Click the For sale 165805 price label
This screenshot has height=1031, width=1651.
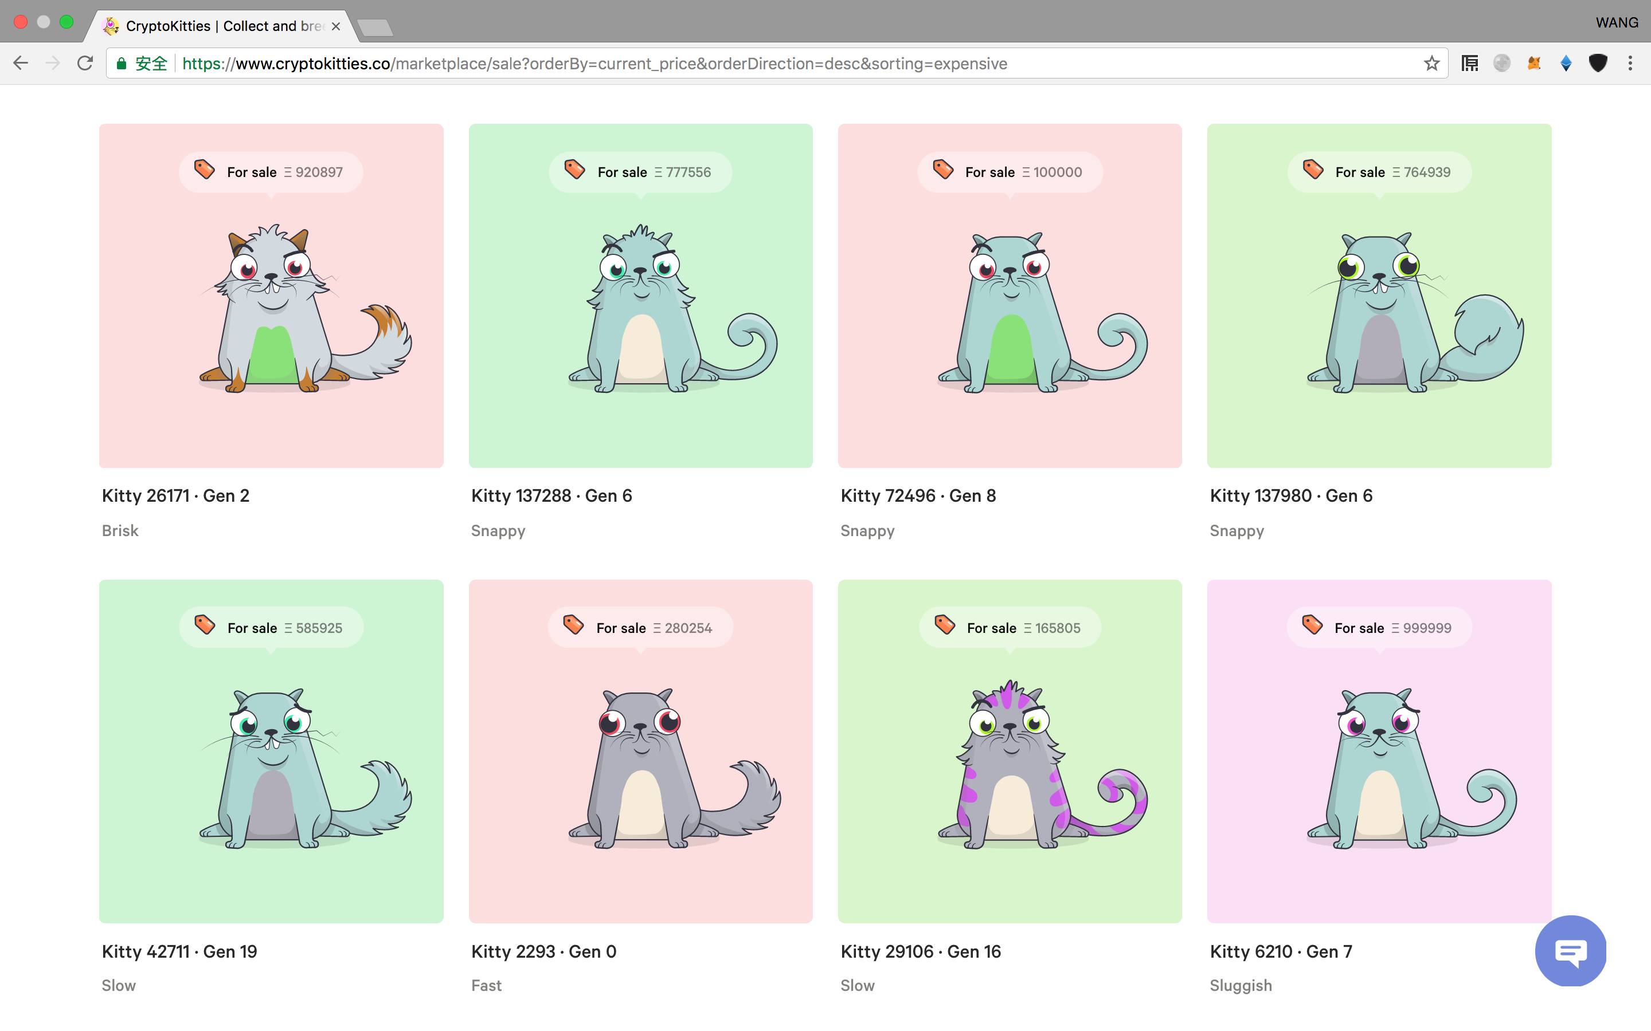(x=1010, y=627)
